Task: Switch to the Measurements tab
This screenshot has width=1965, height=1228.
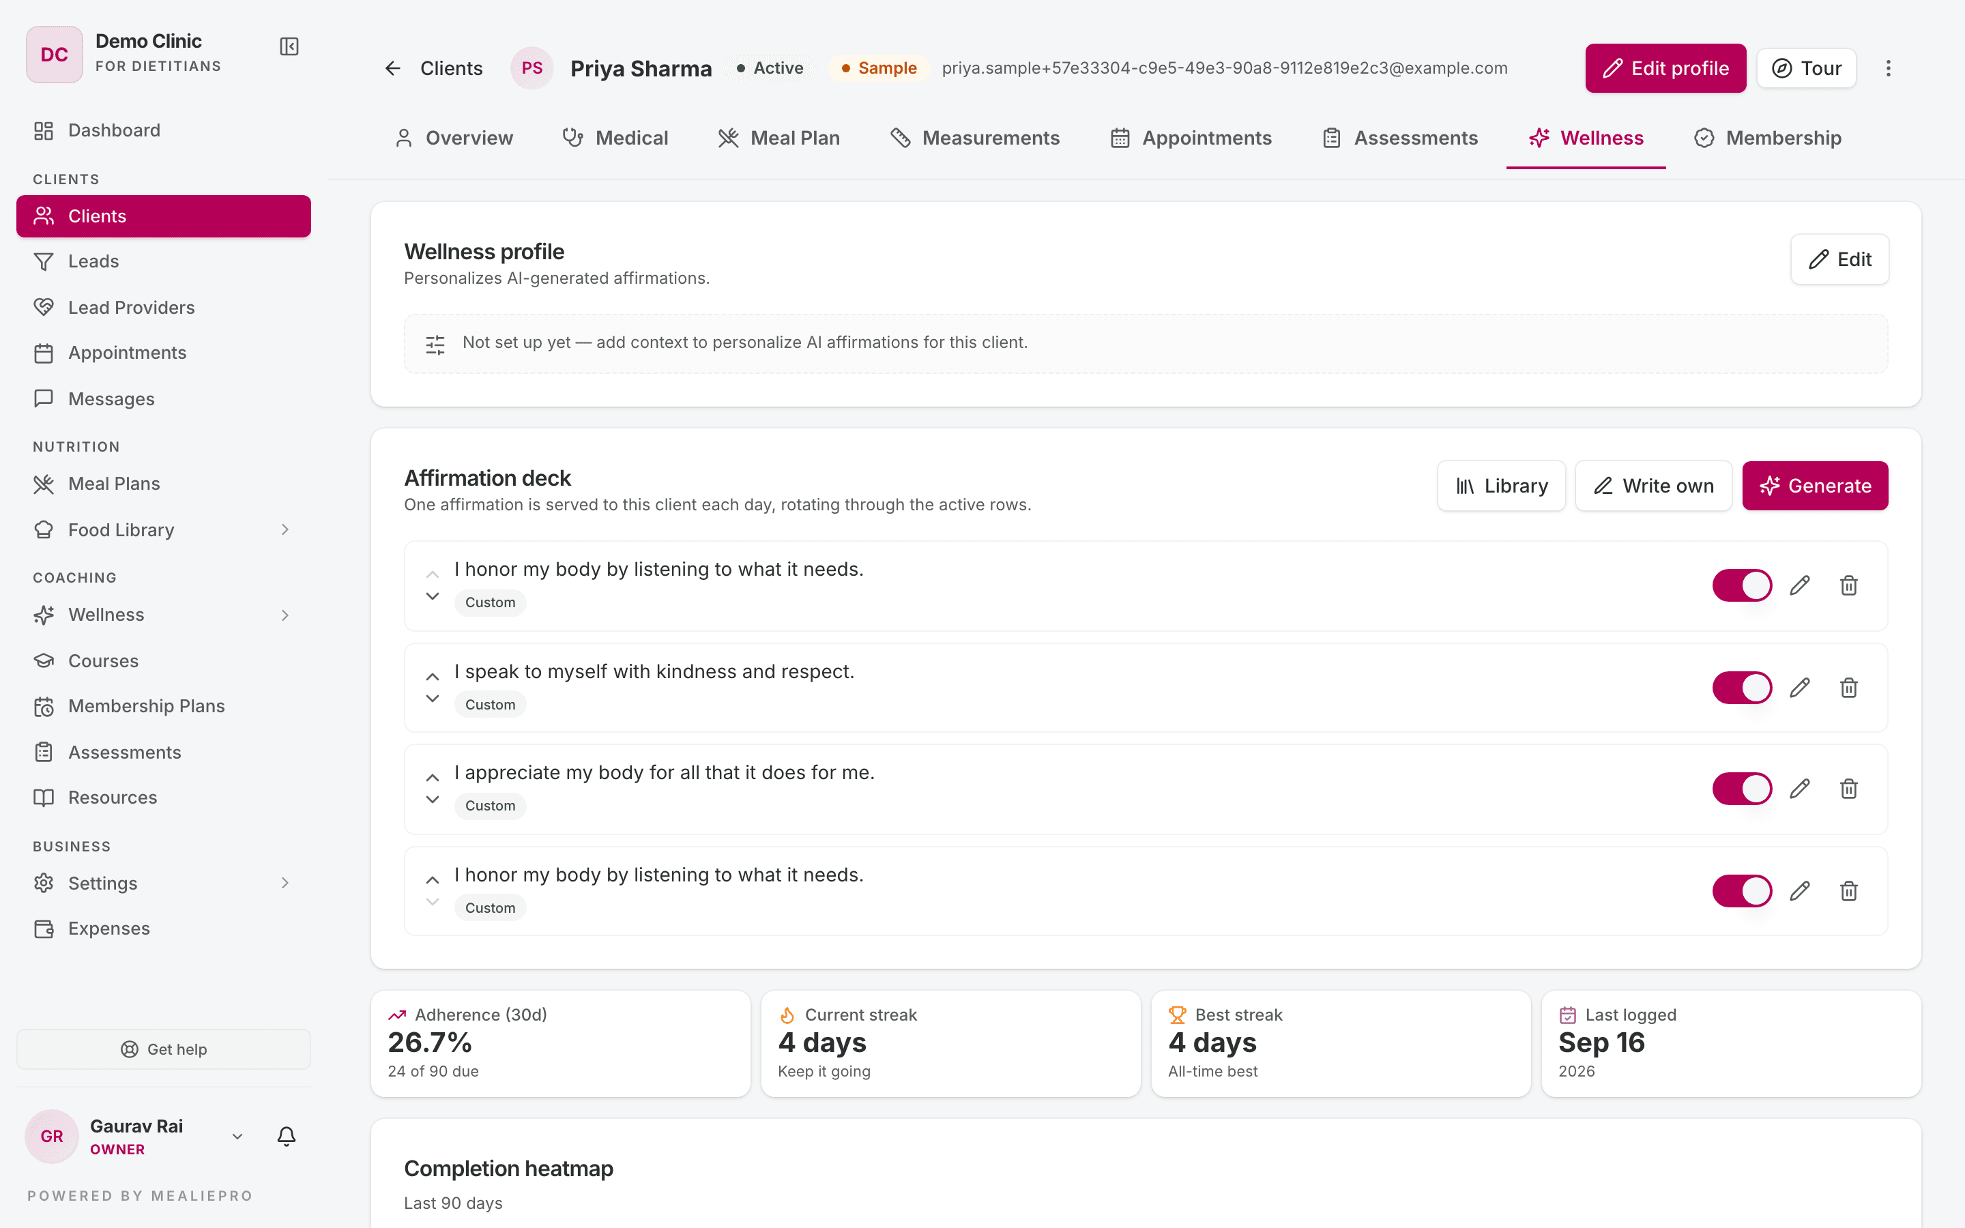Action: point(975,138)
